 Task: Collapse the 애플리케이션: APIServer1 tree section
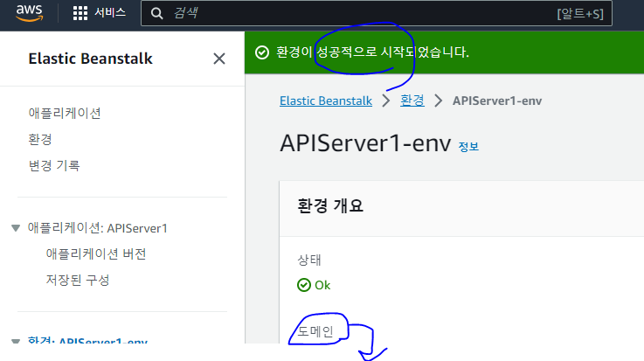(x=16, y=228)
